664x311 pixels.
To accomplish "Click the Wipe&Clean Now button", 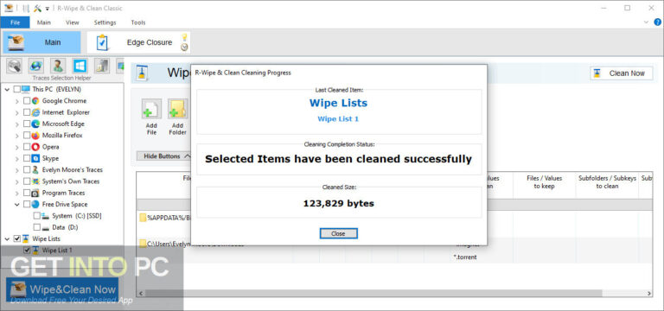I will click(62, 289).
